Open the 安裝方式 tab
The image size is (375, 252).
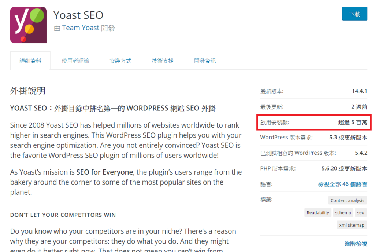pos(120,61)
